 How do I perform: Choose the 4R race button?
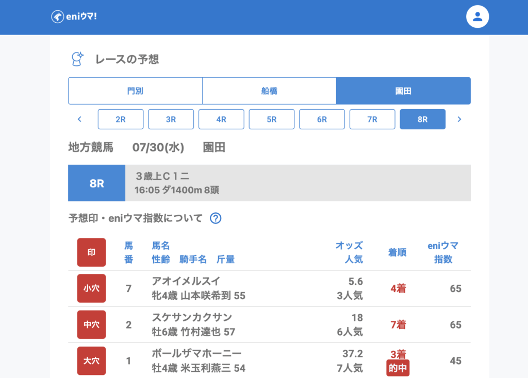click(221, 119)
